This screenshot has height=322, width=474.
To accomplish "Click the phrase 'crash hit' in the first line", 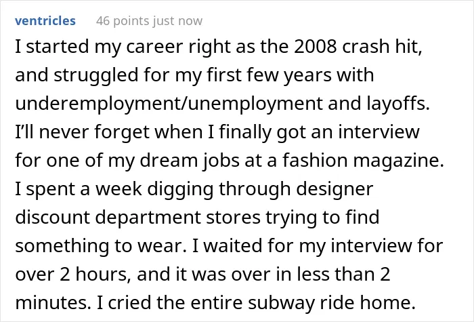I will coord(382,47).
